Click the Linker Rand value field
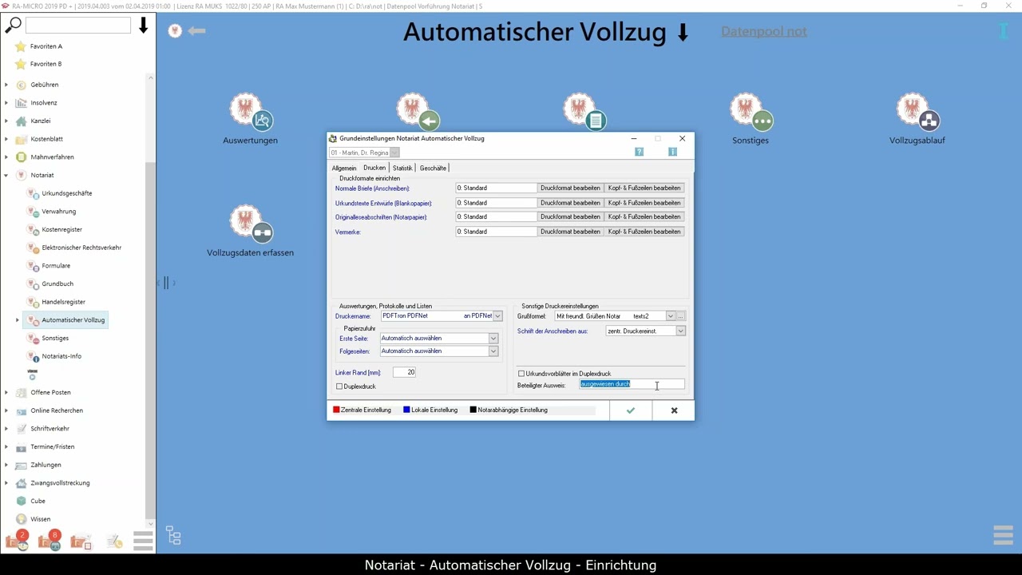This screenshot has width=1022, height=575. tap(404, 372)
